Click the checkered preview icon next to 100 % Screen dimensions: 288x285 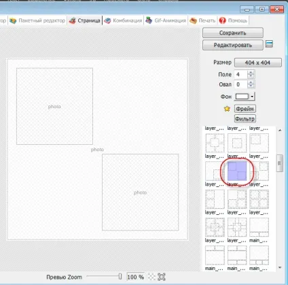coord(151,277)
